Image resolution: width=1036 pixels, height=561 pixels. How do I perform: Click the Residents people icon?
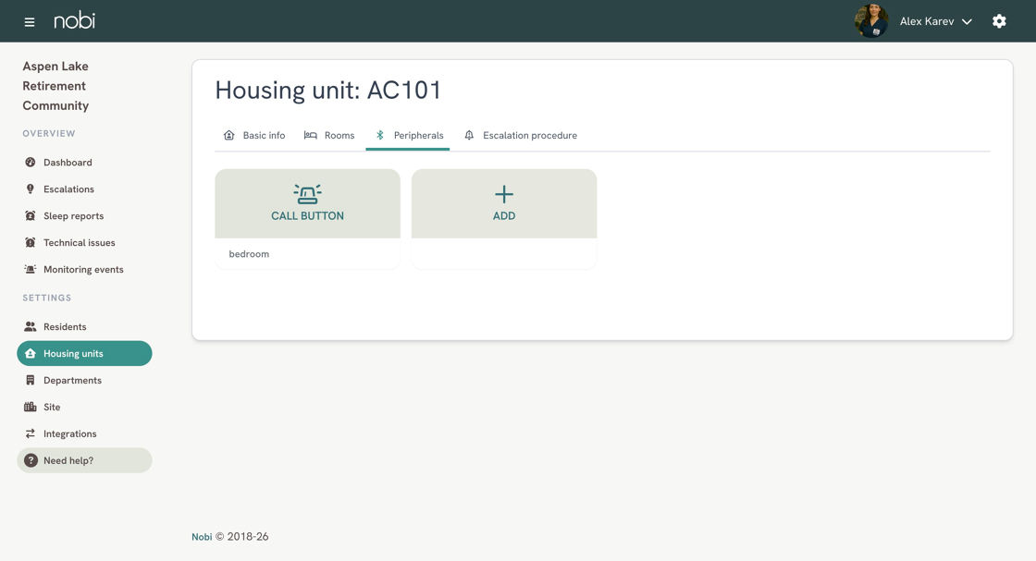pos(31,326)
